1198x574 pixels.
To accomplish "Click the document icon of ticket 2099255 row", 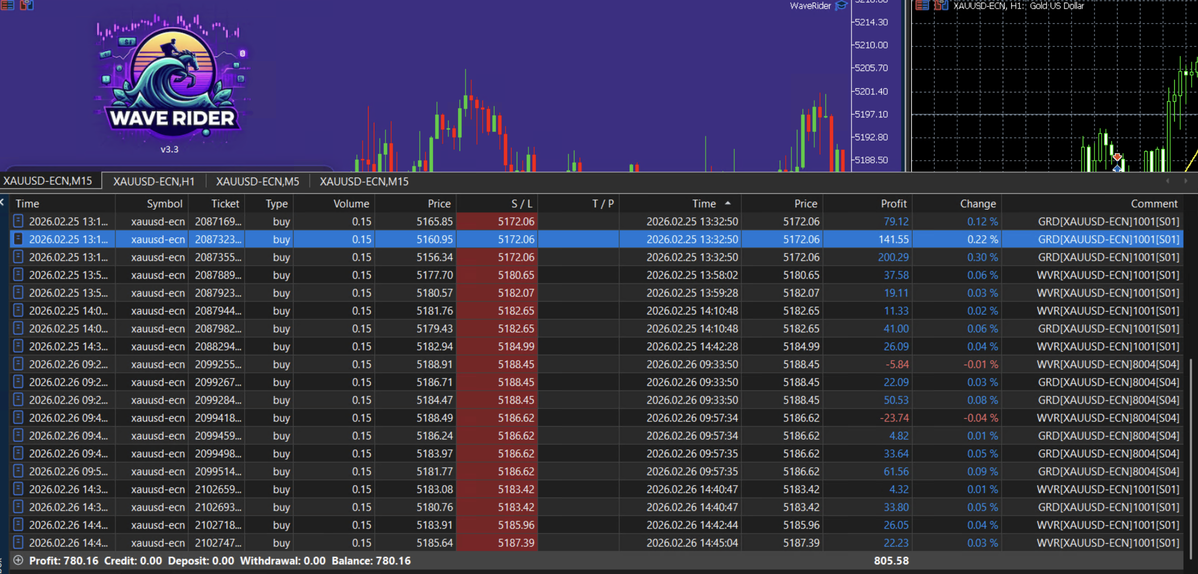I will tap(18, 364).
